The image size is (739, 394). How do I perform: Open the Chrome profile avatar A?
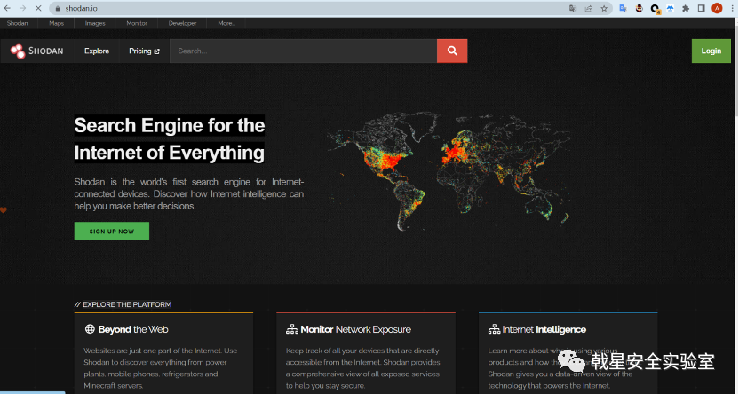tap(717, 8)
